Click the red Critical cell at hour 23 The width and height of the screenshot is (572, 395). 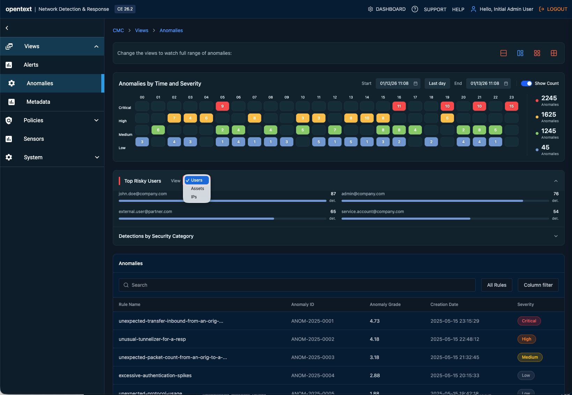[511, 106]
